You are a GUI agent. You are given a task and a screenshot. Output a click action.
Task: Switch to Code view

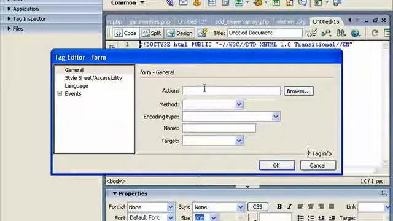pos(125,33)
